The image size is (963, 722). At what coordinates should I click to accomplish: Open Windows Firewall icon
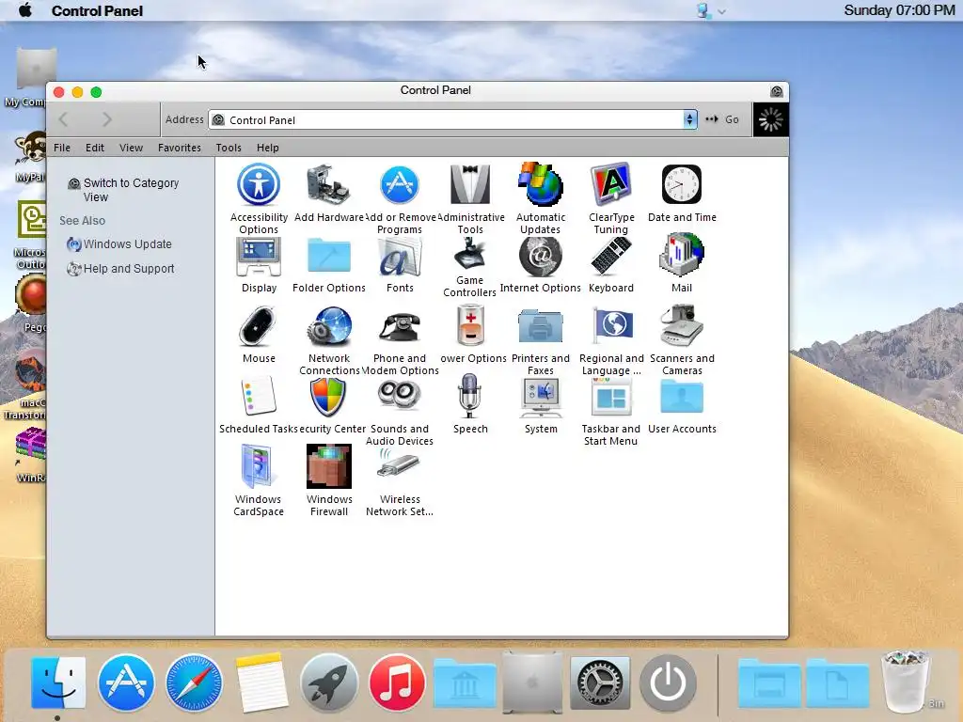click(x=328, y=466)
